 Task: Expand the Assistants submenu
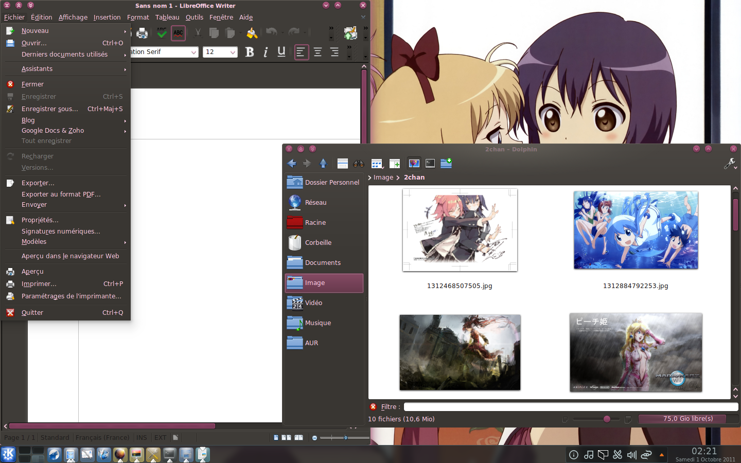click(x=66, y=69)
